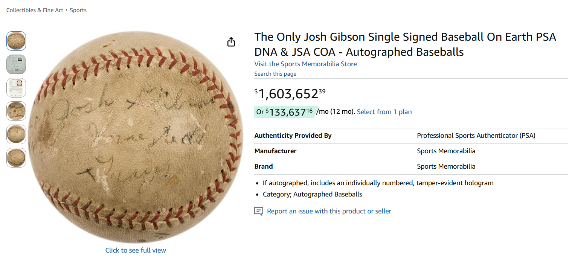Open the first signed baseball thumbnail
The image size is (572, 259).
[16, 41]
